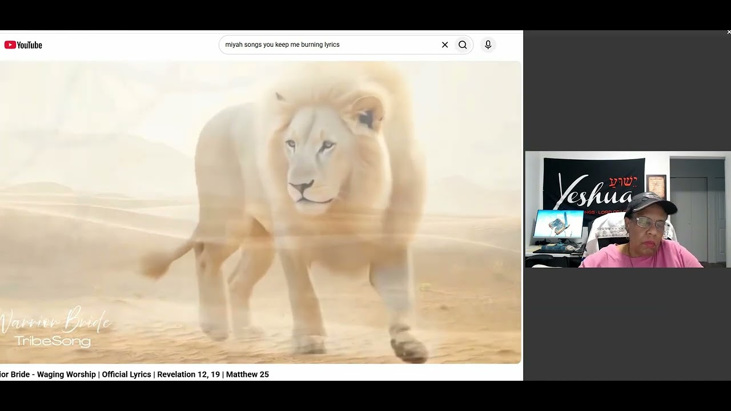Viewport: 731px width, 411px height.
Task: Start voice search with the microphone icon
Action: coord(488,45)
